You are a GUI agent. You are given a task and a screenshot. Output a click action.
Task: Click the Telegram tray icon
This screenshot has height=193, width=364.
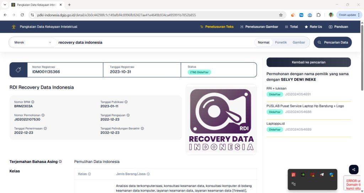322,175
